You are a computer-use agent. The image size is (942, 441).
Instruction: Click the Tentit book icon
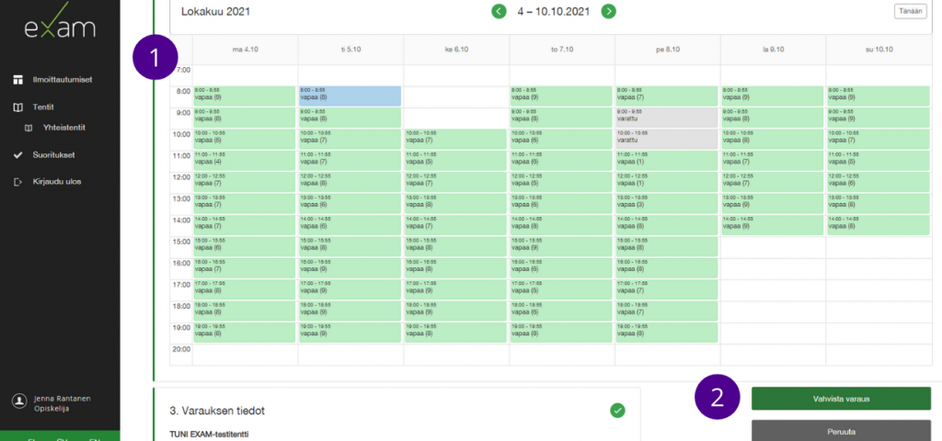click(17, 107)
